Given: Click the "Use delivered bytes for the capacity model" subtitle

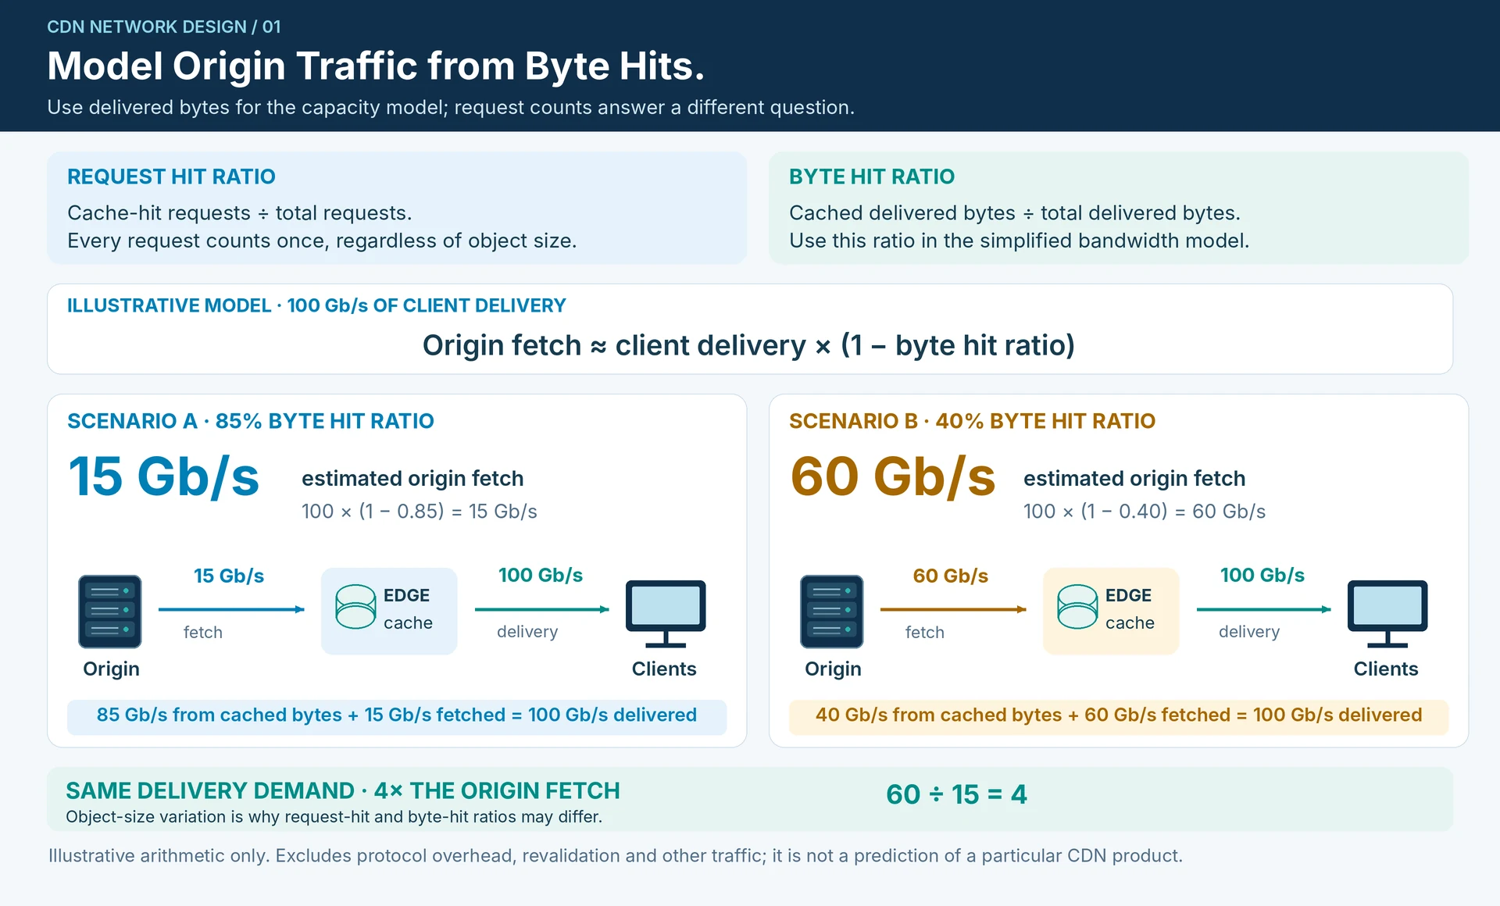Looking at the screenshot, I should point(451,107).
